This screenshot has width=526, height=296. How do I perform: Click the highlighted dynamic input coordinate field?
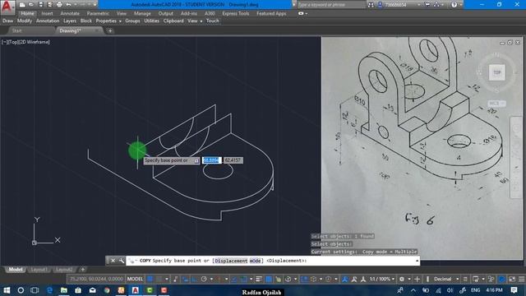212,160
